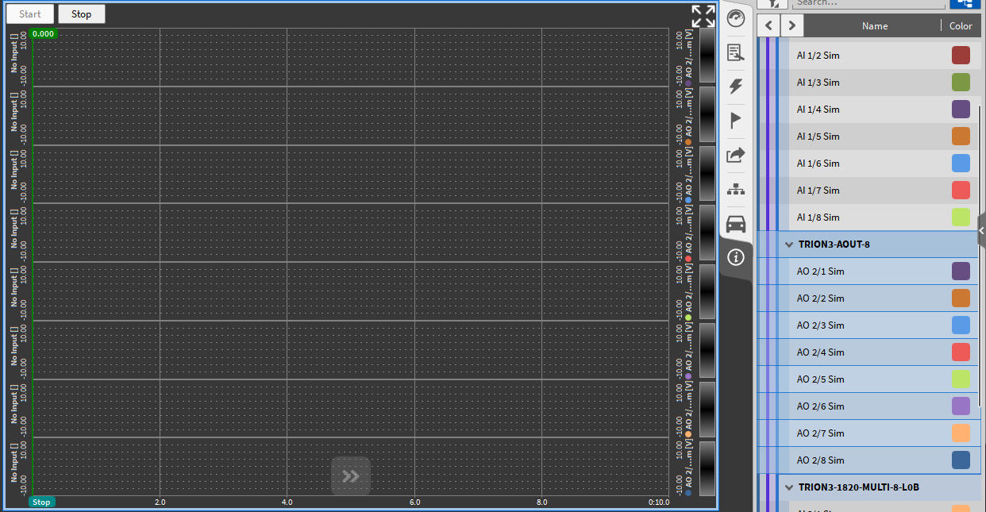
Task: Open the lightning bolt trigger panel
Action: coord(736,87)
